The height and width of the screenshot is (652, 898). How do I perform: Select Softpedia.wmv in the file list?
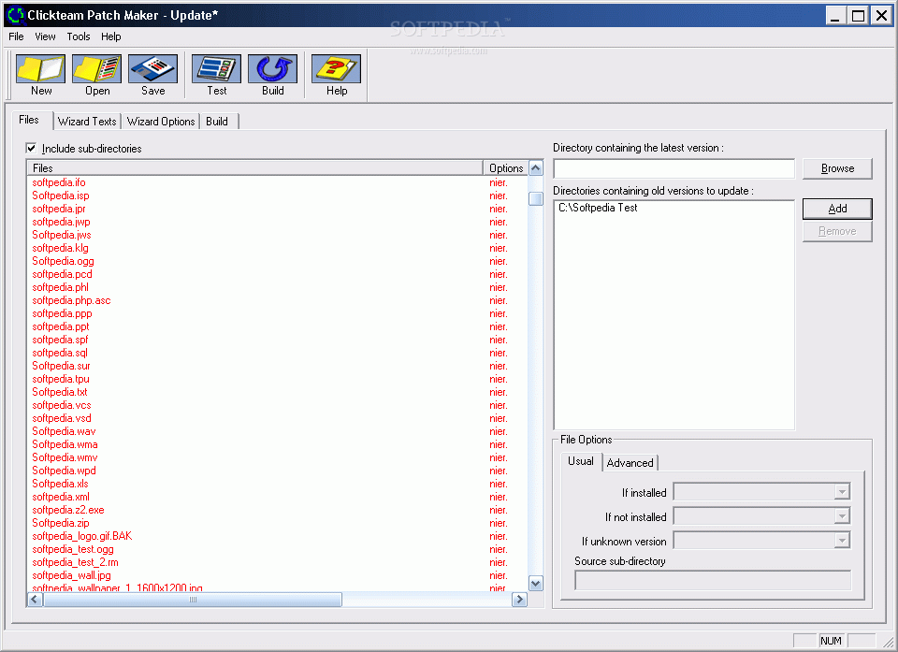(65, 457)
